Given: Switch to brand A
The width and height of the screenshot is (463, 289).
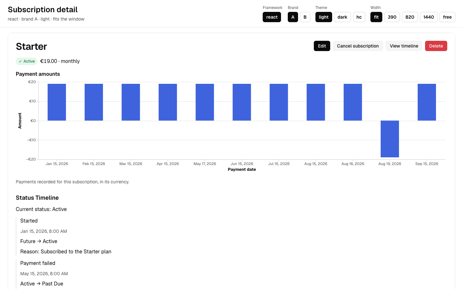Looking at the screenshot, I should click(x=293, y=17).
